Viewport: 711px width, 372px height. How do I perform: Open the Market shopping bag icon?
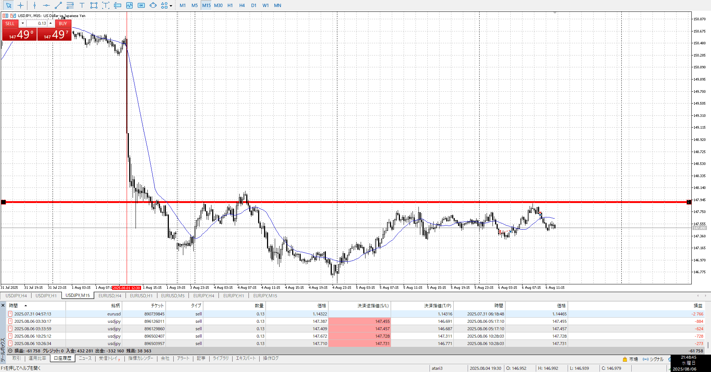(x=625, y=359)
